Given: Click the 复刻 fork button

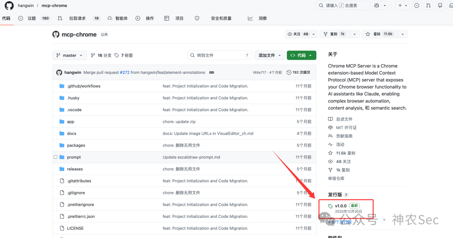Looking at the screenshot, I should (335, 34).
